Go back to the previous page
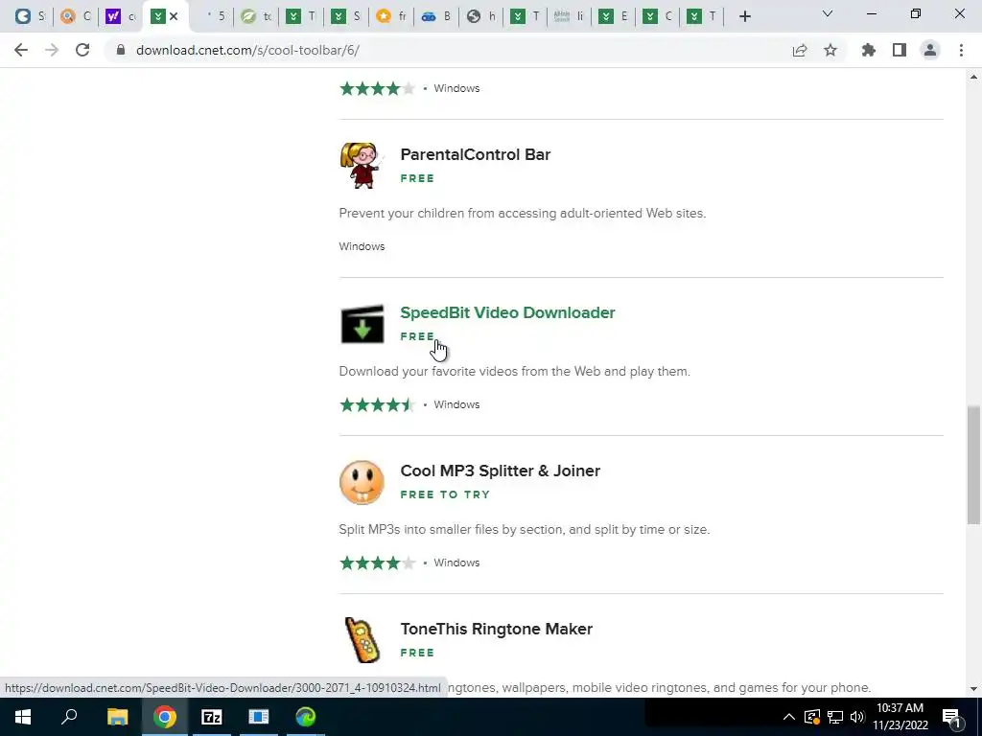This screenshot has width=982, height=736. (21, 50)
